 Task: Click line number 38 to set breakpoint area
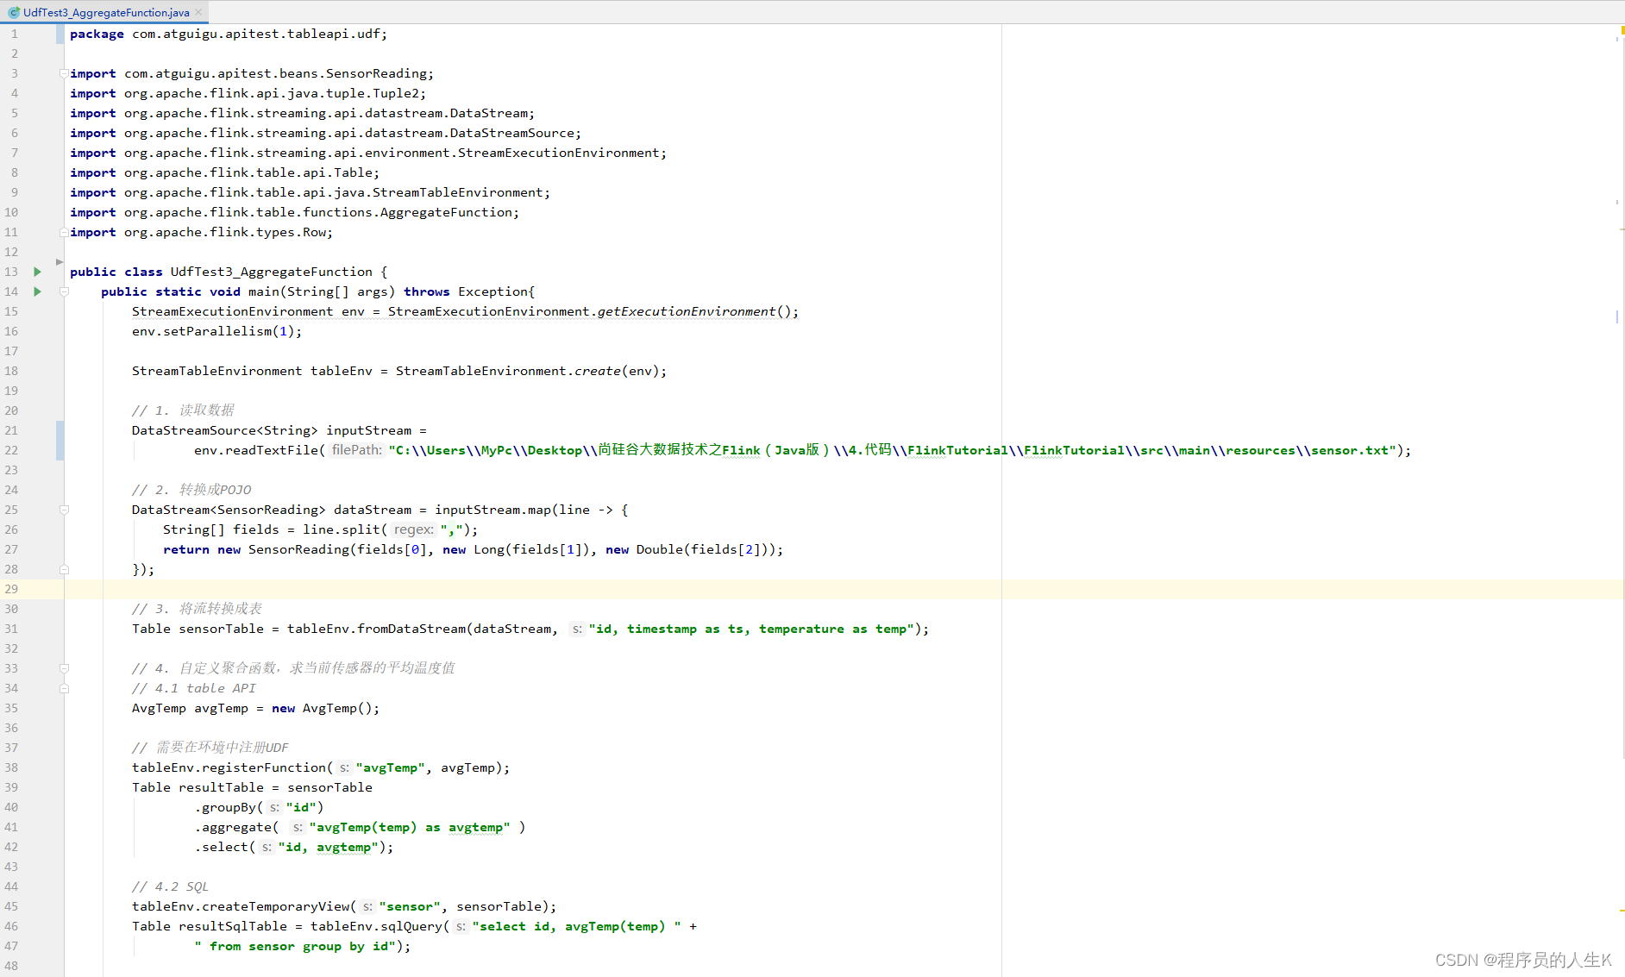tap(11, 767)
